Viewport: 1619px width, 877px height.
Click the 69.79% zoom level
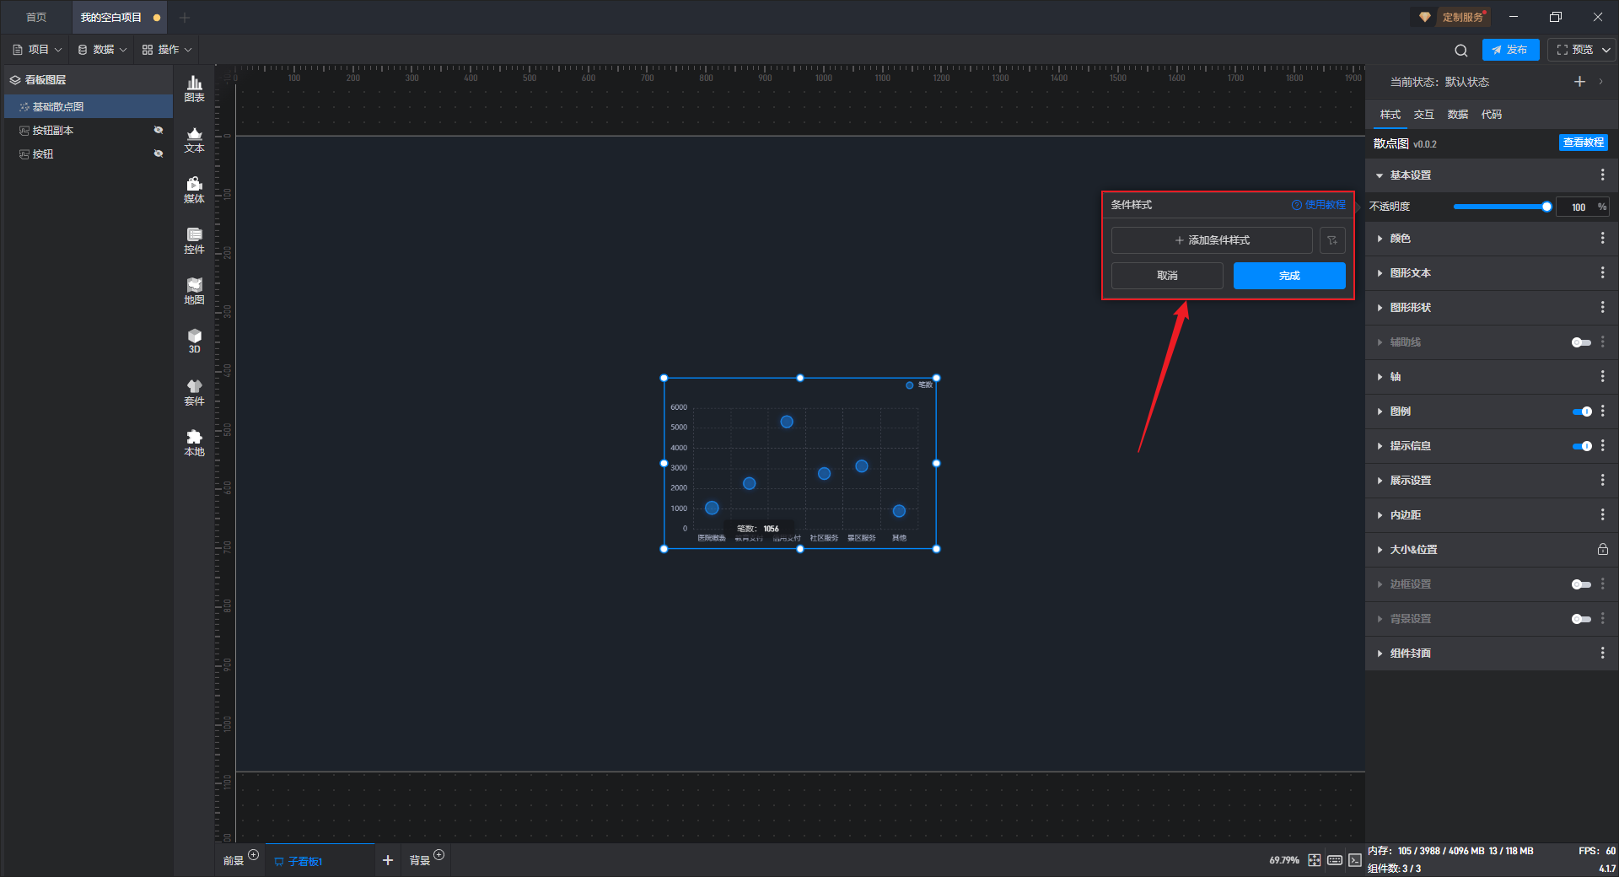1284,860
